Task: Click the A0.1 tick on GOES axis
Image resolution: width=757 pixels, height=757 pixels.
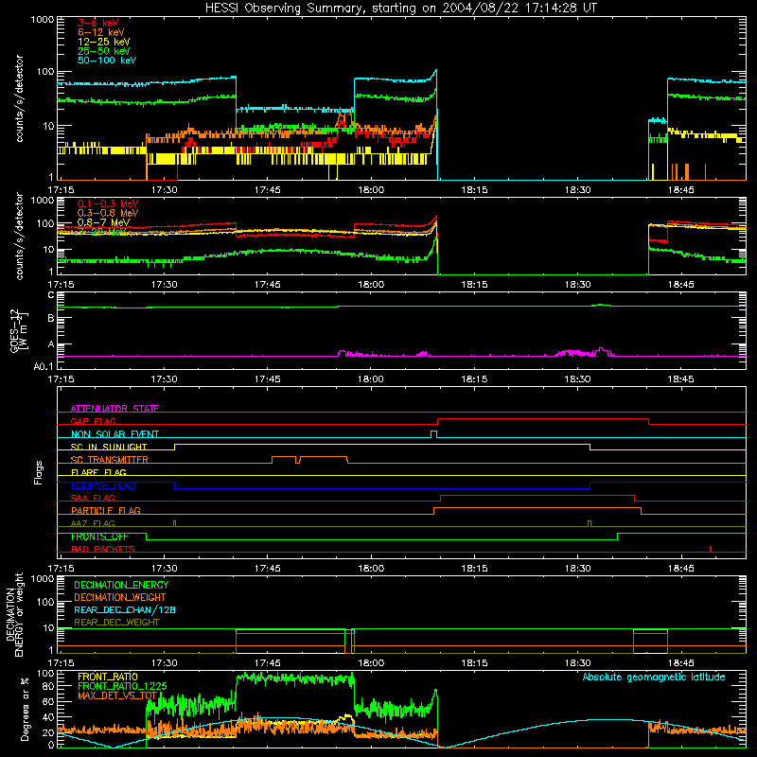Action: (44, 367)
